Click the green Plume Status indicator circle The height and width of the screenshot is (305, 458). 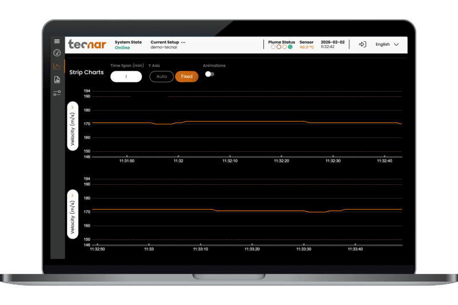[290, 47]
